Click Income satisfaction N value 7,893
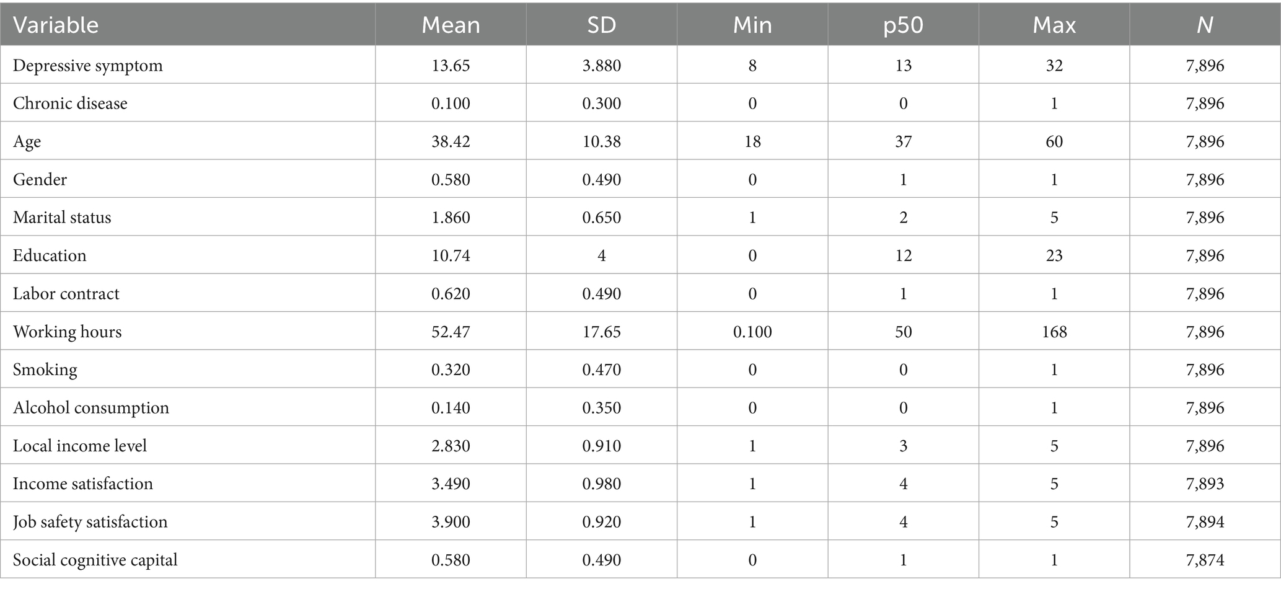 pyautogui.click(x=1205, y=484)
